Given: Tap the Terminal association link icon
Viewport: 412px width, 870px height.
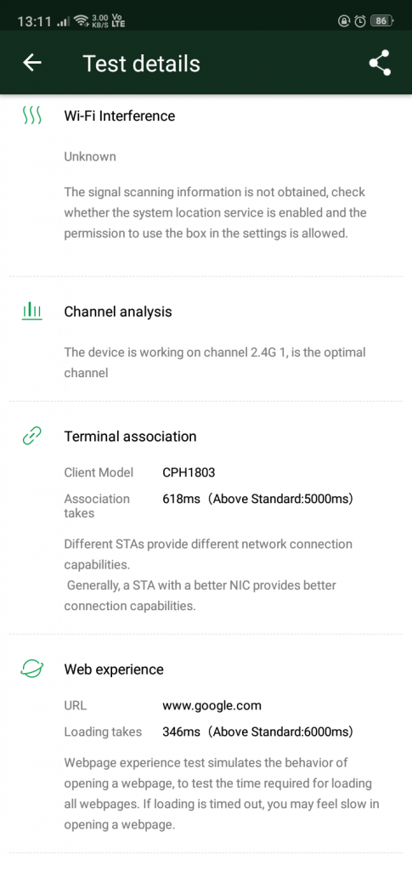Looking at the screenshot, I should [x=31, y=436].
